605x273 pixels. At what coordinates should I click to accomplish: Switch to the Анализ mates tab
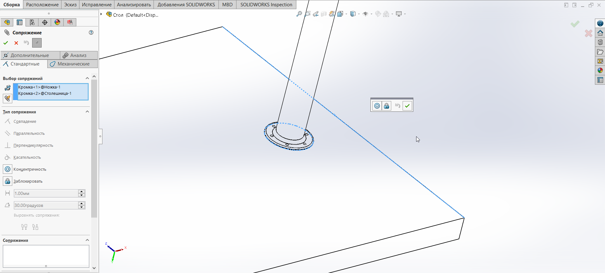tap(79, 55)
